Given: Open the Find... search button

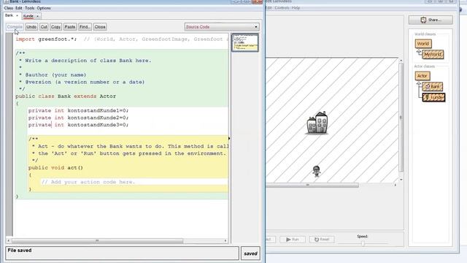Looking at the screenshot, I should (85, 27).
